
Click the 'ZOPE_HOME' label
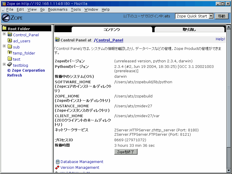[67, 96]
